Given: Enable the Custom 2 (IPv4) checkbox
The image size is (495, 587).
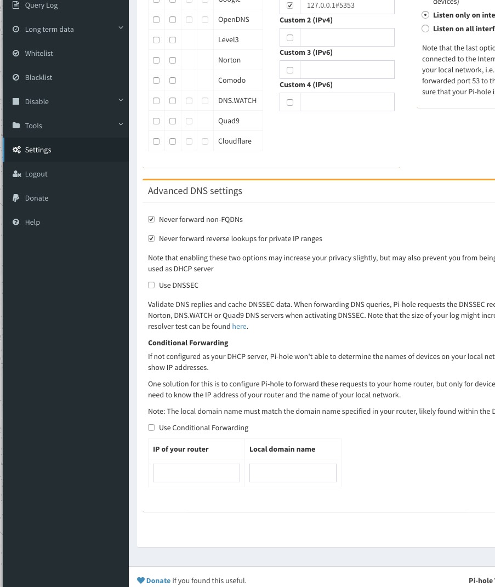Looking at the screenshot, I should click(x=290, y=37).
